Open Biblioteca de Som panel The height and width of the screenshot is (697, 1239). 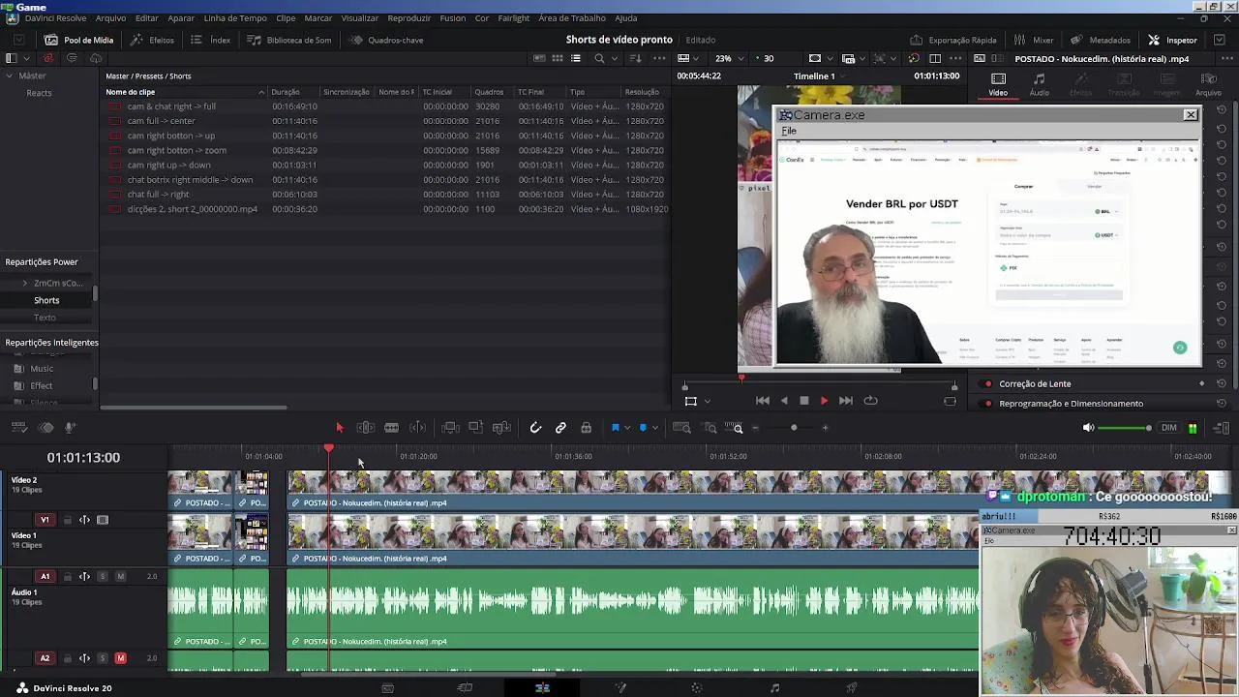pos(288,40)
